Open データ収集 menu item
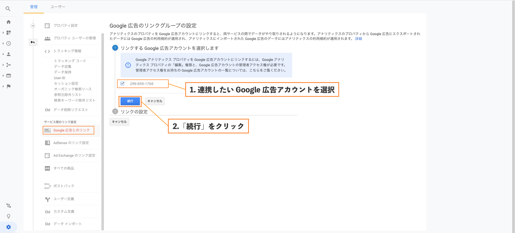This screenshot has width=515, height=233. (x=63, y=67)
